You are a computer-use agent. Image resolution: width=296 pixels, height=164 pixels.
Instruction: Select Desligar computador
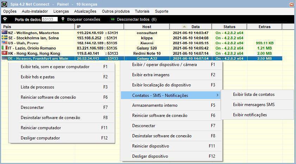point(62,138)
